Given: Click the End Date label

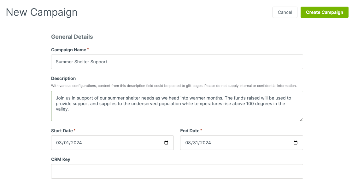Looking at the screenshot, I should tap(190, 131).
